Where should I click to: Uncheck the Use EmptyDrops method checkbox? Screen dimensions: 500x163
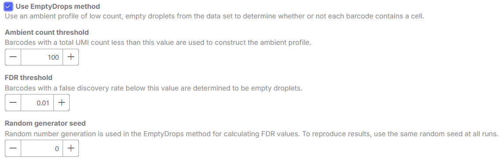pyautogui.click(x=9, y=6)
